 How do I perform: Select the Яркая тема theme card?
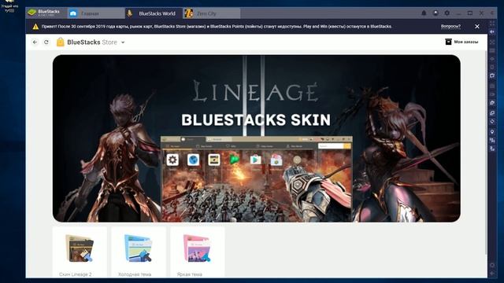click(198, 252)
